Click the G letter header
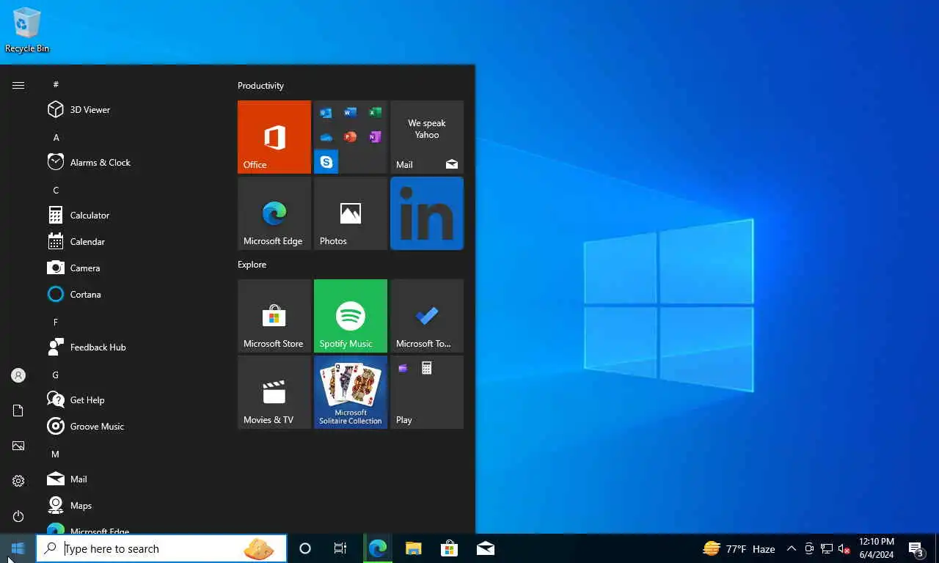Screen dimensions: 939x563 point(56,375)
